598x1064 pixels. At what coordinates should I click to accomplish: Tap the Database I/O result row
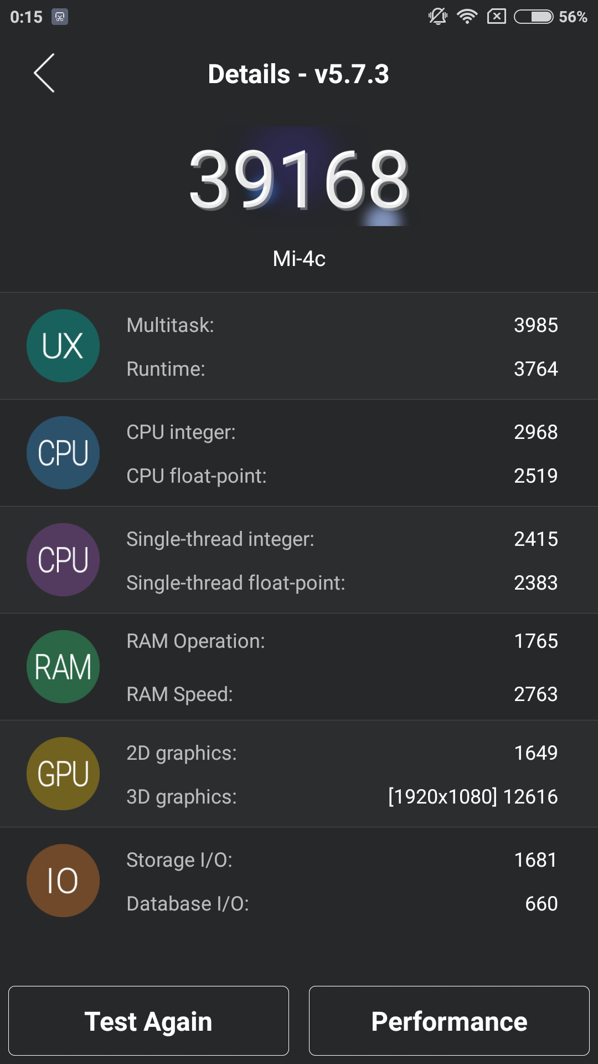coord(342,904)
